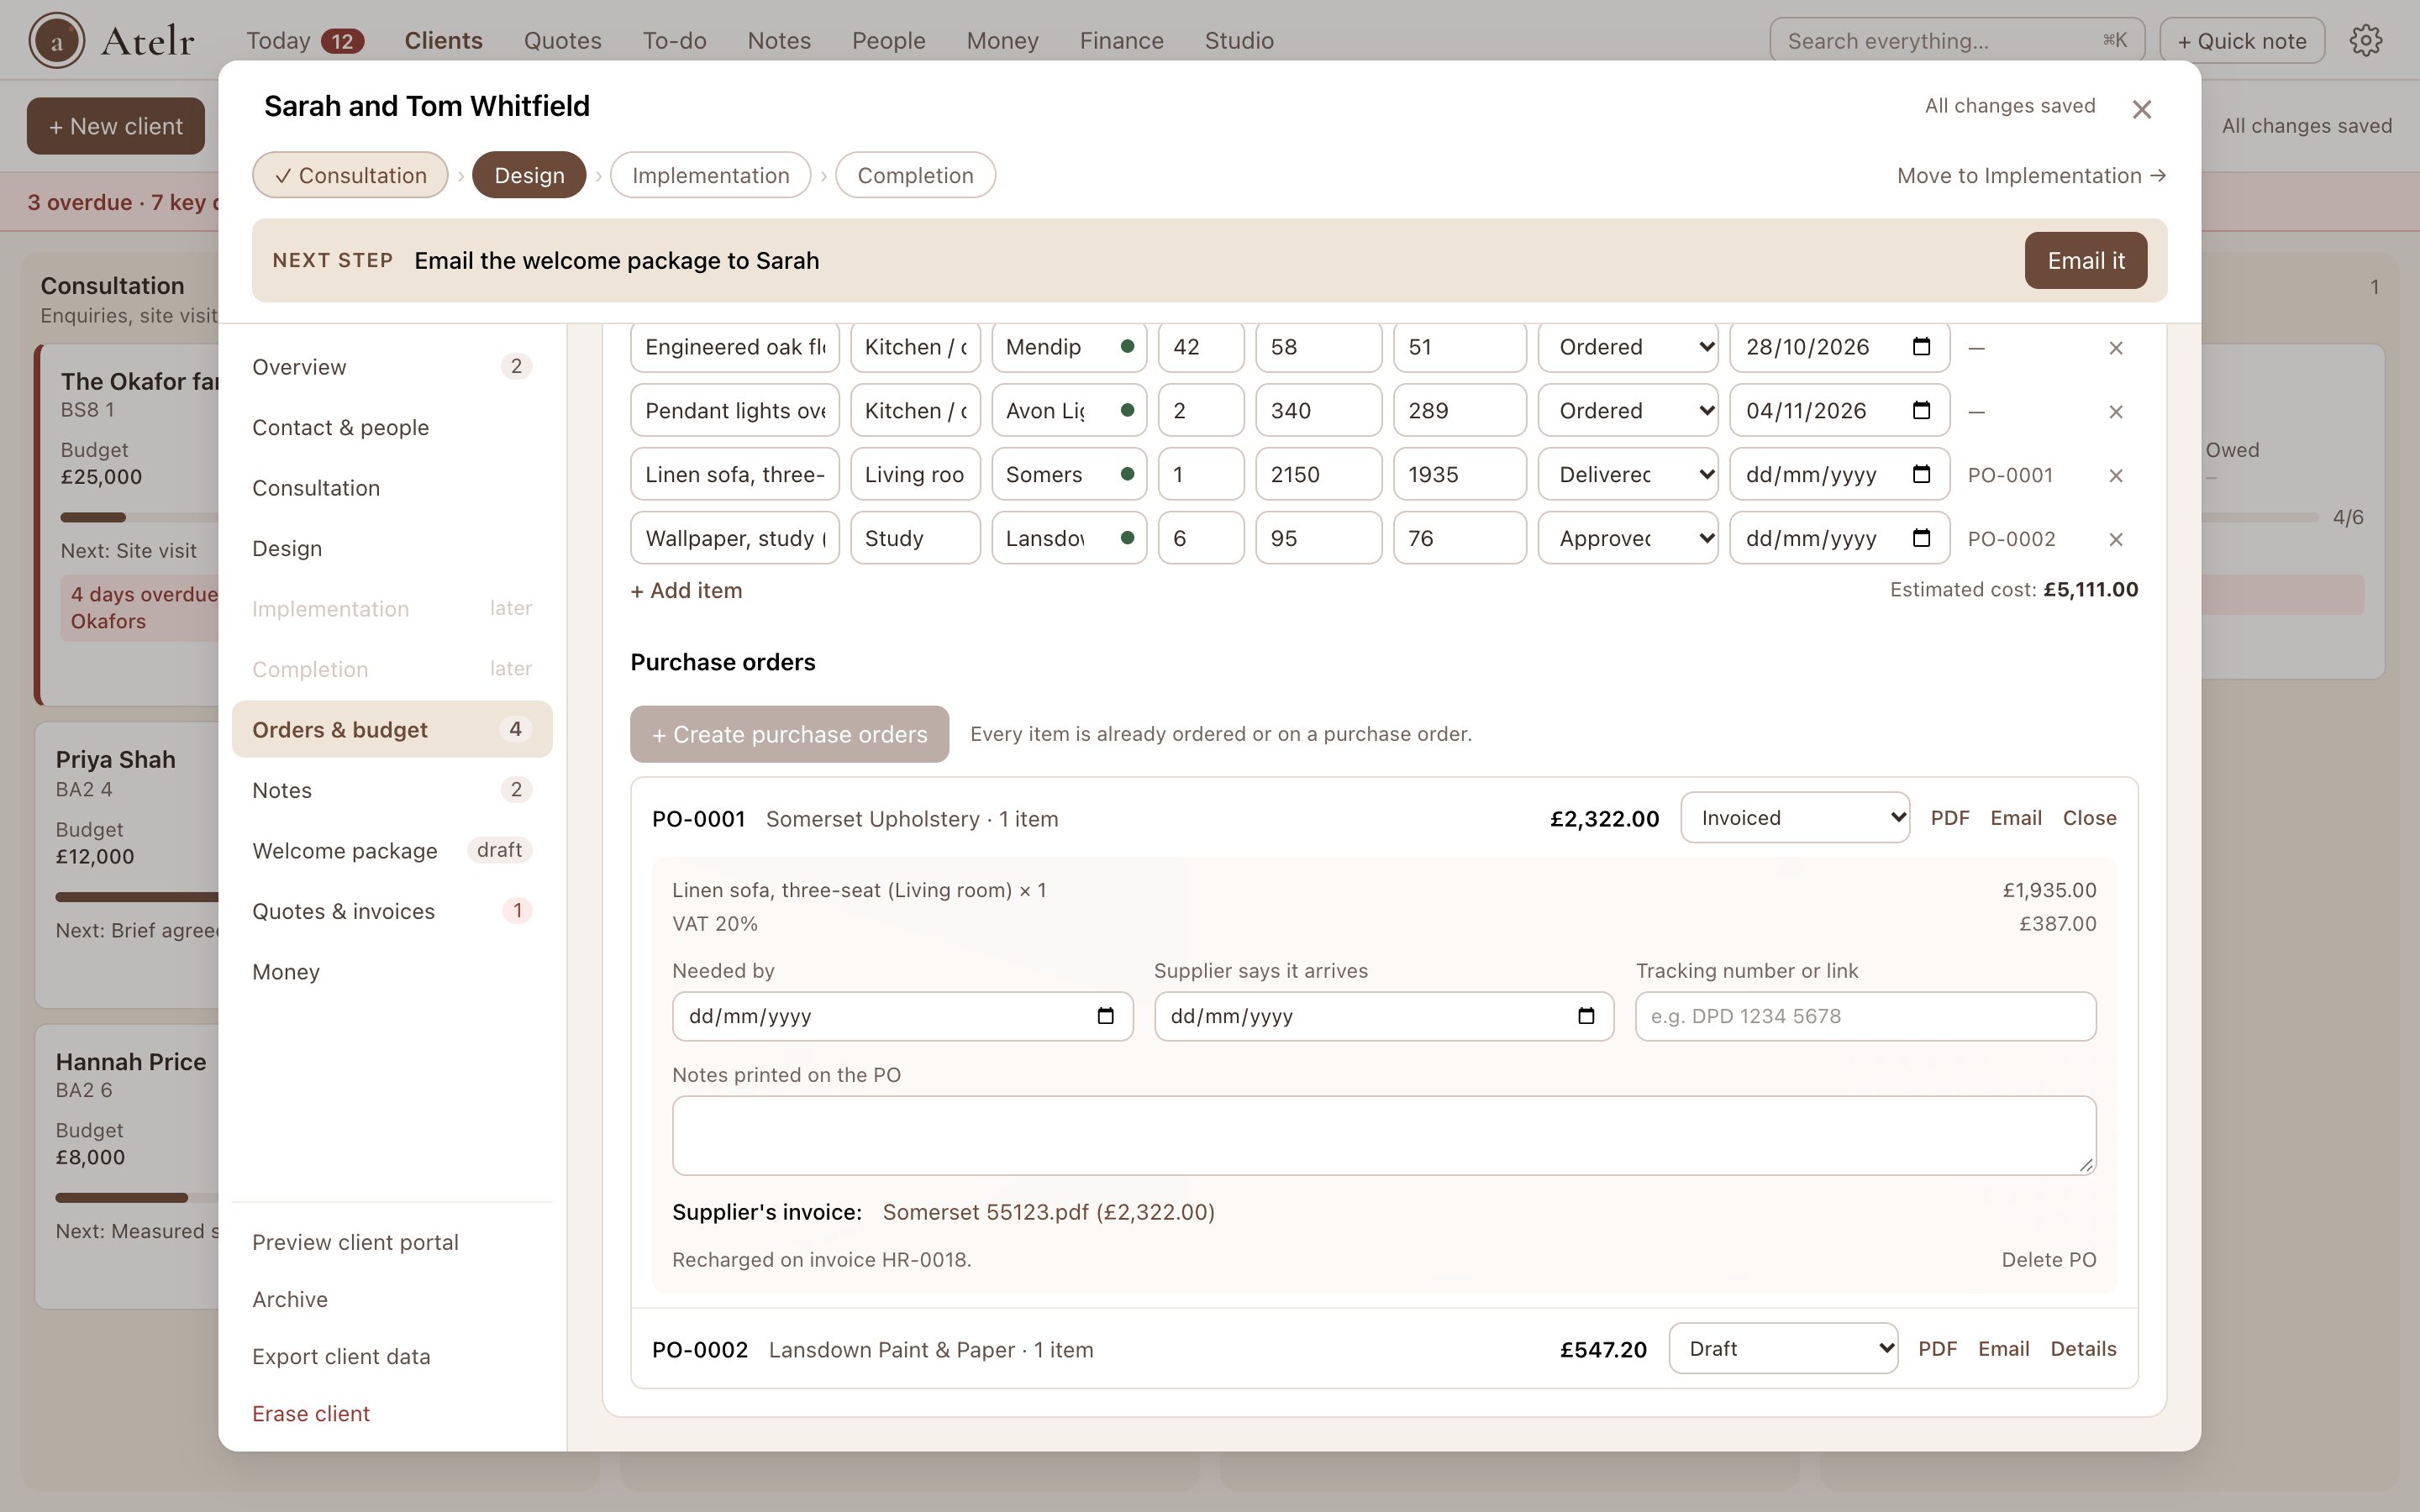
Task: Open PO-0001 Invoiced status dropdown
Action: click(1795, 819)
